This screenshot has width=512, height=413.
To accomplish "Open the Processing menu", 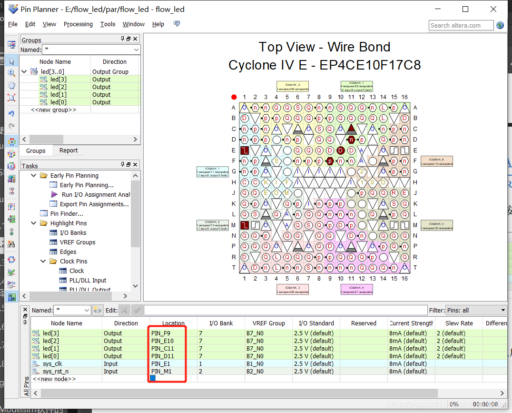I will click(78, 24).
